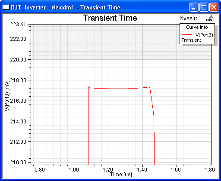Select the red V(Port3) legend line
Image resolution: width=221 pixels, height=181 pixels.
click(187, 35)
